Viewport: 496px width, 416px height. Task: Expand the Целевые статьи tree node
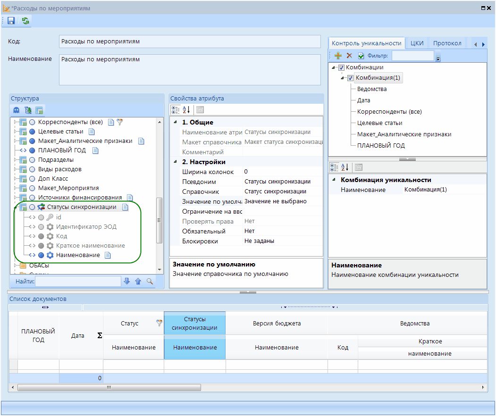(x=15, y=132)
